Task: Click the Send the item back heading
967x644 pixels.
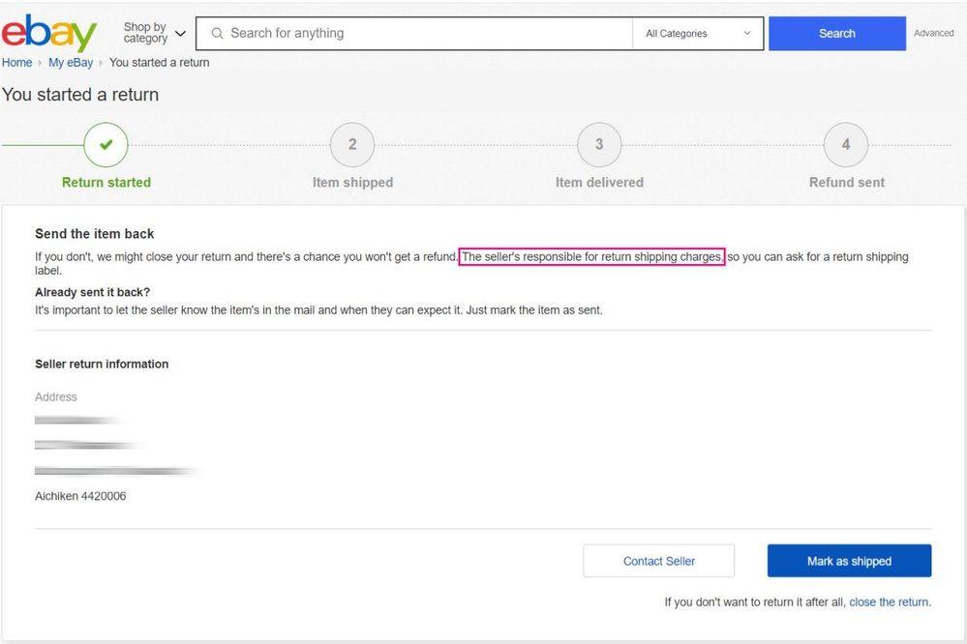Action: [x=94, y=234]
